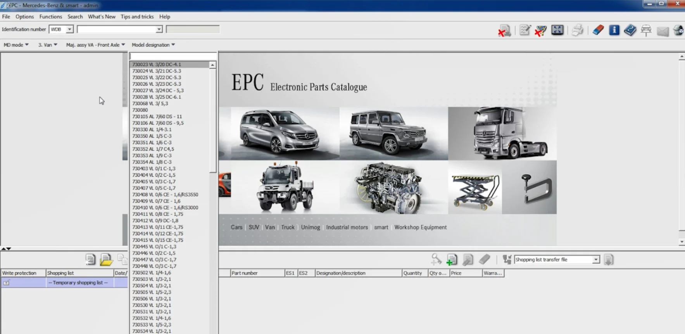This screenshot has width=685, height=334.
Task: Open the 3. Van dropdown
Action: coord(48,45)
